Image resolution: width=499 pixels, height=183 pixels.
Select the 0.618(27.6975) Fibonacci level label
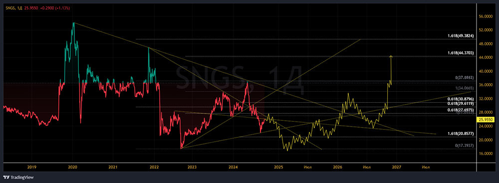click(461, 110)
